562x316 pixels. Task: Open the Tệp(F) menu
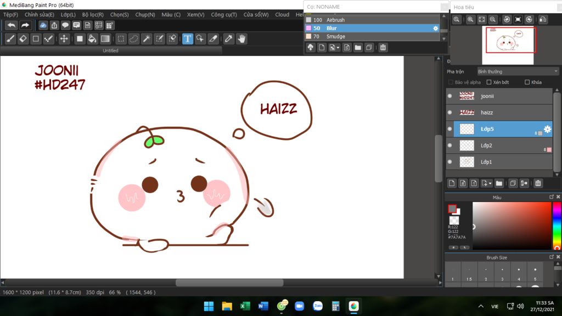(10, 15)
